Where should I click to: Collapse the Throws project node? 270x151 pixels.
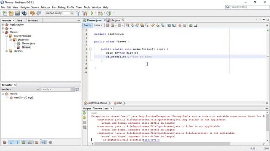click(3, 32)
